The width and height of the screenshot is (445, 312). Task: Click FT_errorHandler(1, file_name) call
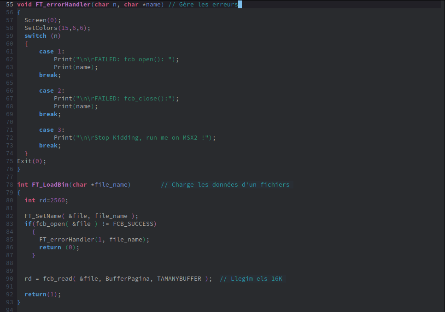[x=94, y=240]
